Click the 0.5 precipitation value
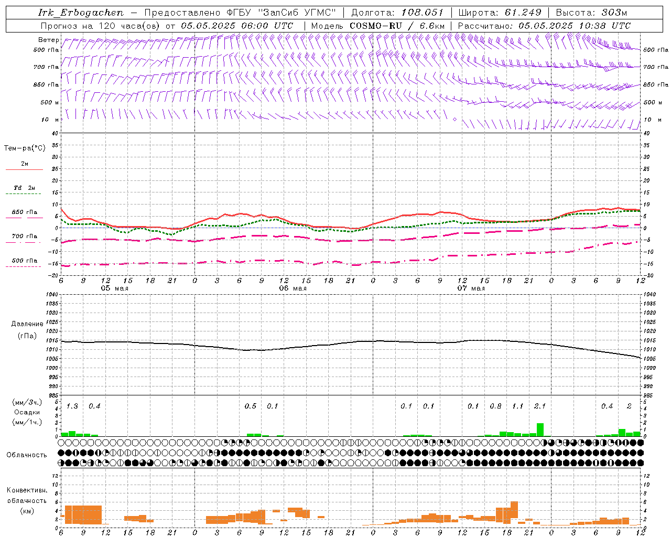Screen dimensions: 671x537 [251, 406]
